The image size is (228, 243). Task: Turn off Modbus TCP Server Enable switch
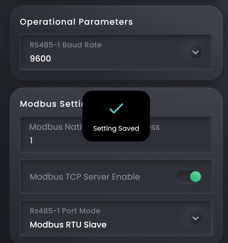click(189, 177)
